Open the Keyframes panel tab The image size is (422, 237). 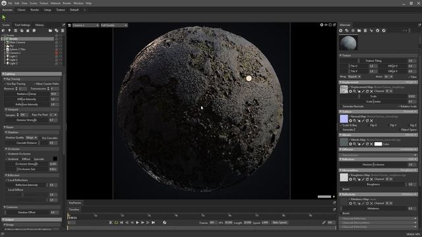75,203
